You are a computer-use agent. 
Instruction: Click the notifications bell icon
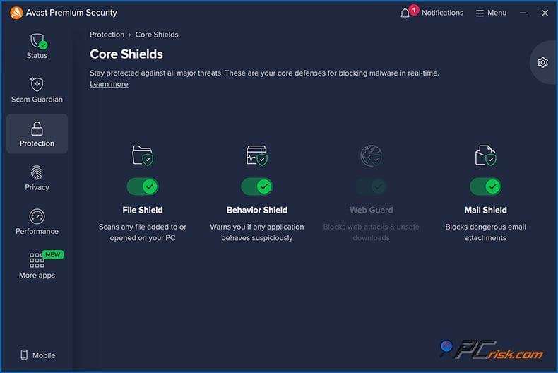[405, 13]
